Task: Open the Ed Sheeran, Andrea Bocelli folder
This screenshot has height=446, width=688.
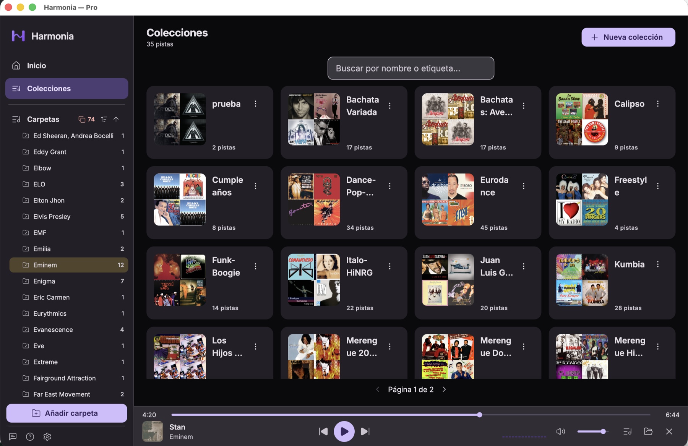Action: coord(69,136)
